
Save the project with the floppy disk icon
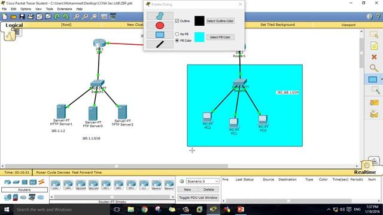pyautogui.click(x=22, y=17)
